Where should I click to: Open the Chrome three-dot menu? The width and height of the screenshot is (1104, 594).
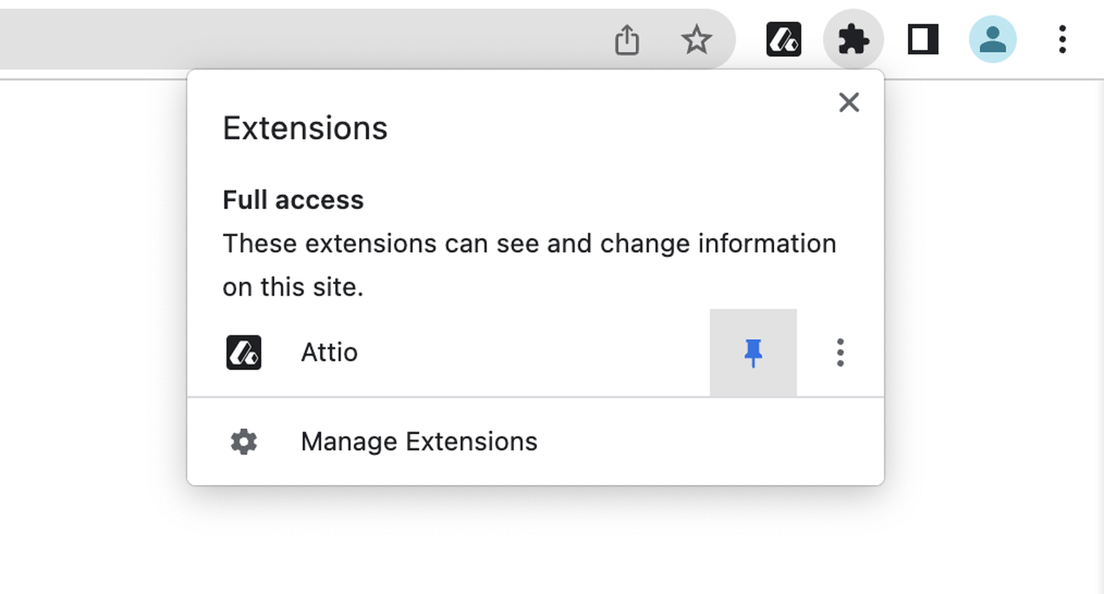1062,39
